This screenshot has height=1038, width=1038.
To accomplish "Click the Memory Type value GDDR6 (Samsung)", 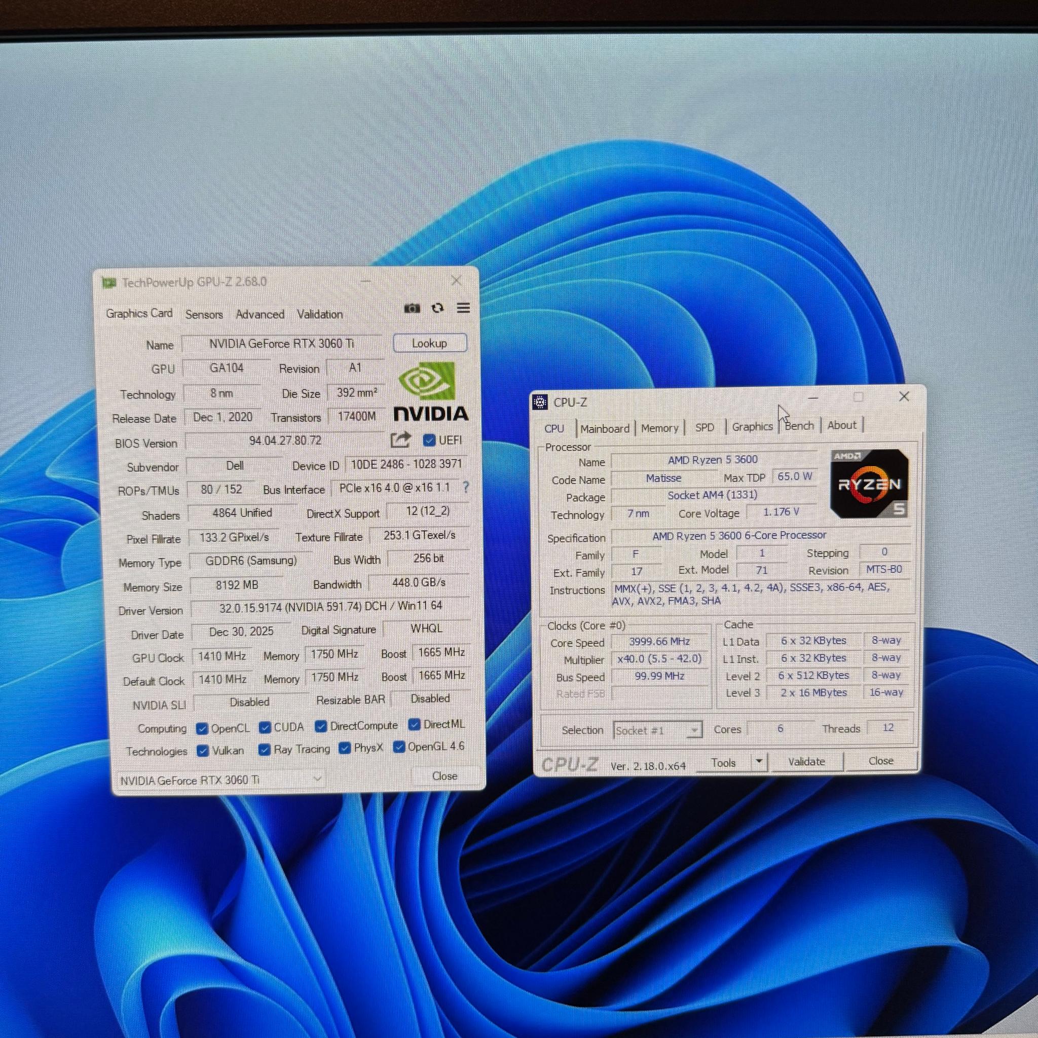I will 251,561.
